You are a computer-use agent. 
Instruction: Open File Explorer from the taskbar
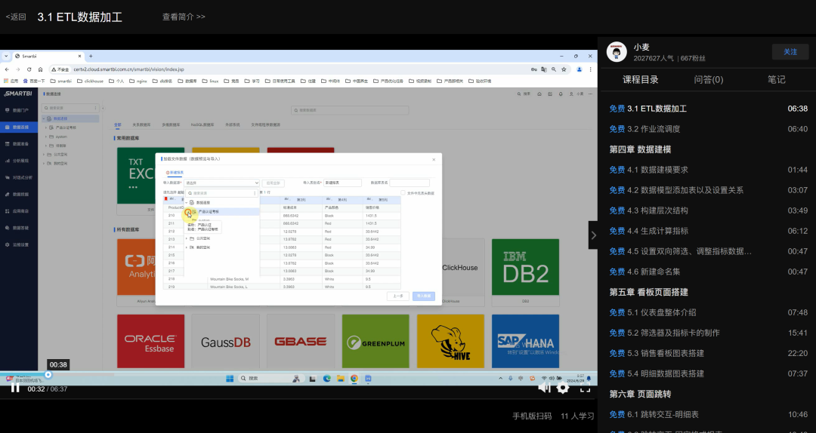tap(340, 379)
